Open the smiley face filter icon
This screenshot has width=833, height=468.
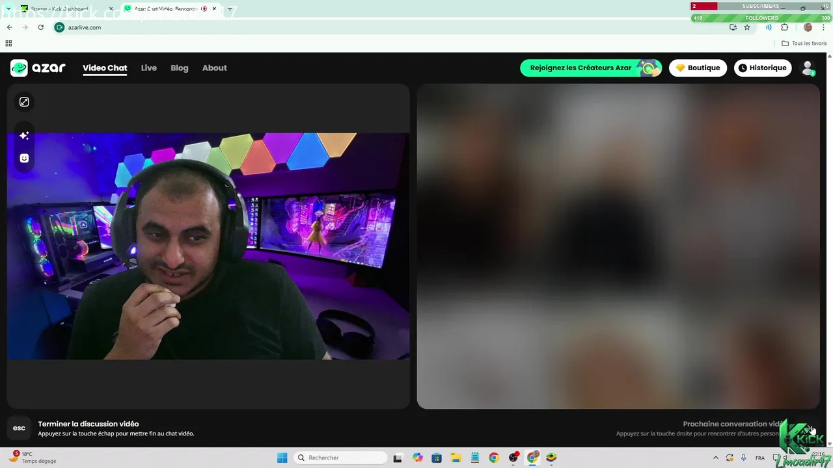[x=24, y=158]
